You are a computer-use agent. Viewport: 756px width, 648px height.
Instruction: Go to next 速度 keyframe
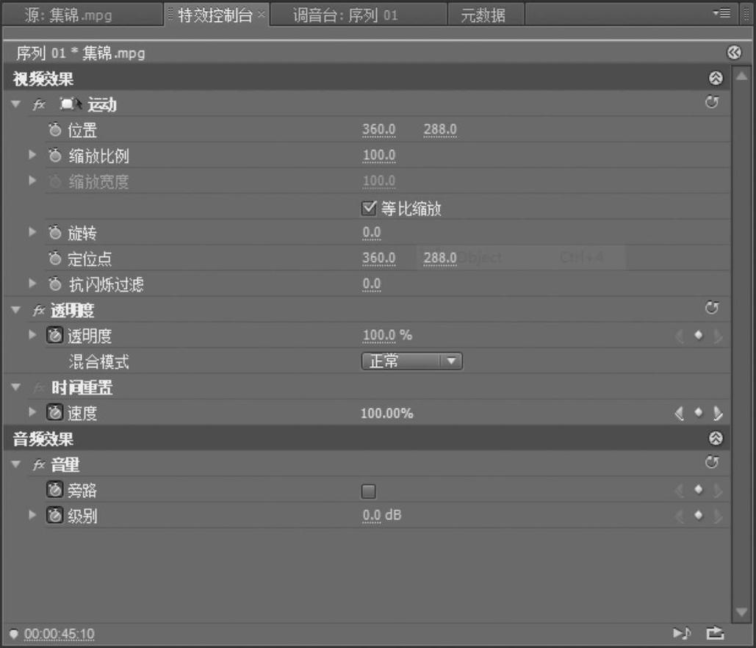[x=717, y=413]
